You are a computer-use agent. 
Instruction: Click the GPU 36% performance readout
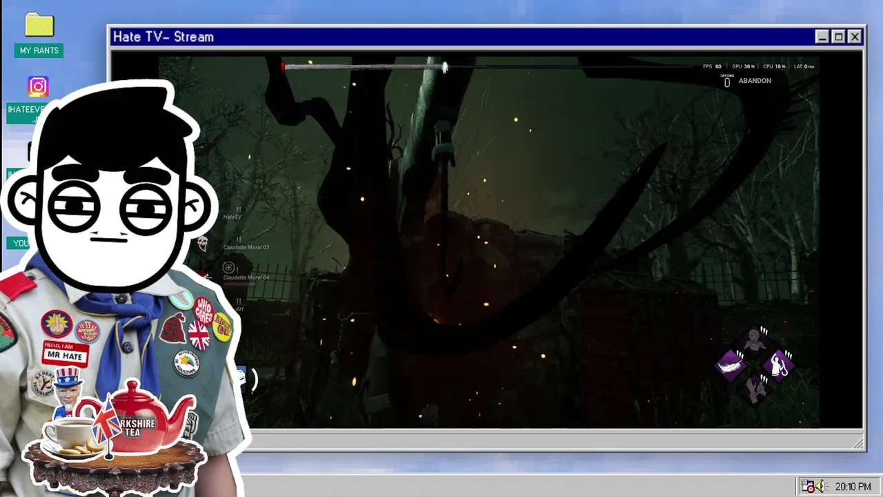743,66
